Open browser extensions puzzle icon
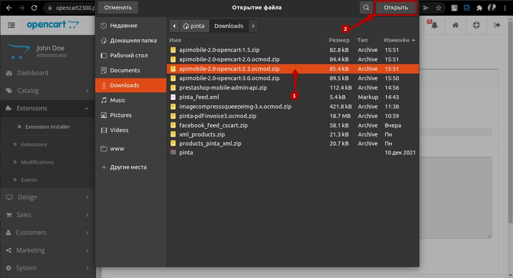The width and height of the screenshot is (513, 278). 479,7
